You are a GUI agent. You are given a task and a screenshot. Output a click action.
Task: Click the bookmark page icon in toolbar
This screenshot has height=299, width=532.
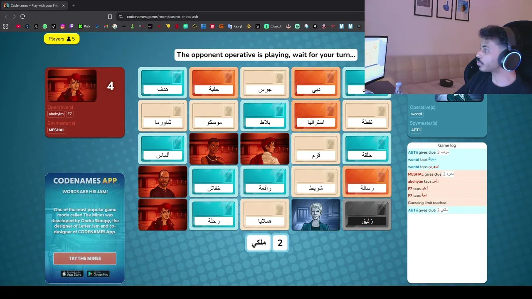(110, 17)
